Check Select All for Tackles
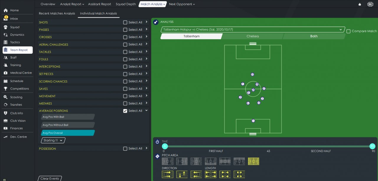 125,52
